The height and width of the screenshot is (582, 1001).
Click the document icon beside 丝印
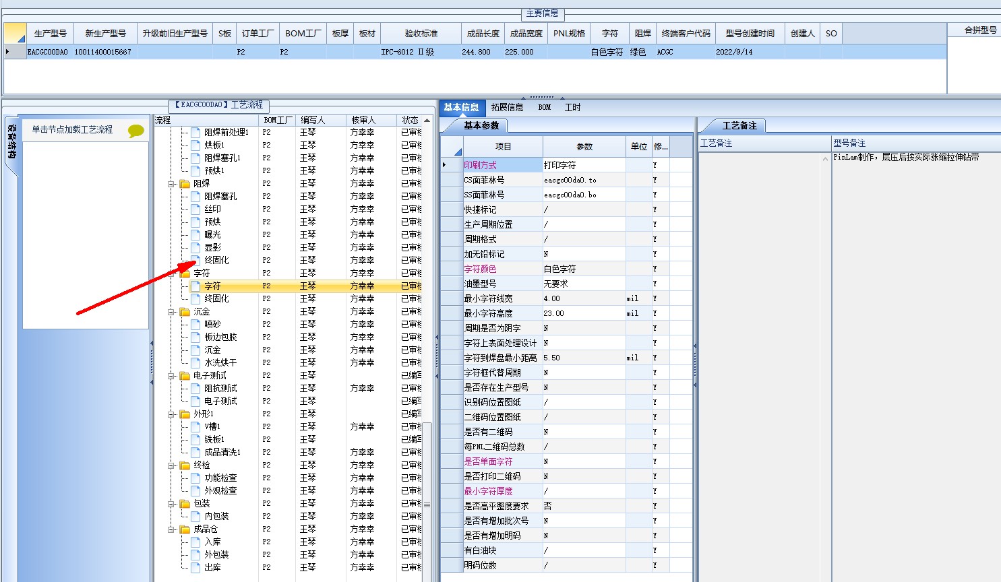(195, 209)
